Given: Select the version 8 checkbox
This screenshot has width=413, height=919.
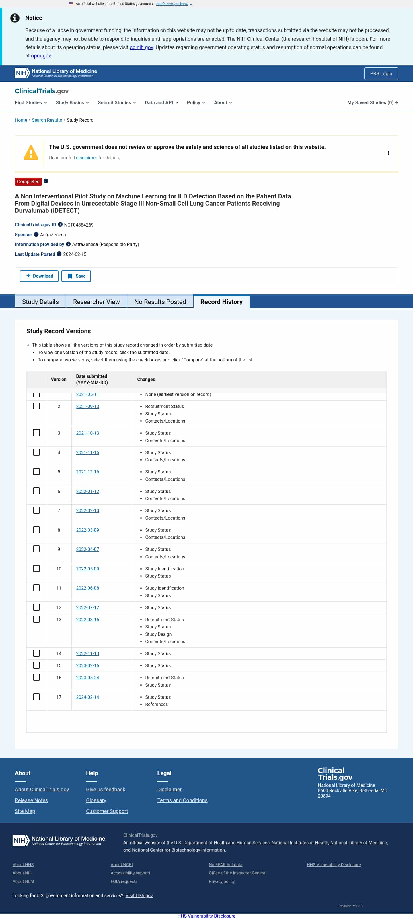Looking at the screenshot, I should pyautogui.click(x=36, y=530).
